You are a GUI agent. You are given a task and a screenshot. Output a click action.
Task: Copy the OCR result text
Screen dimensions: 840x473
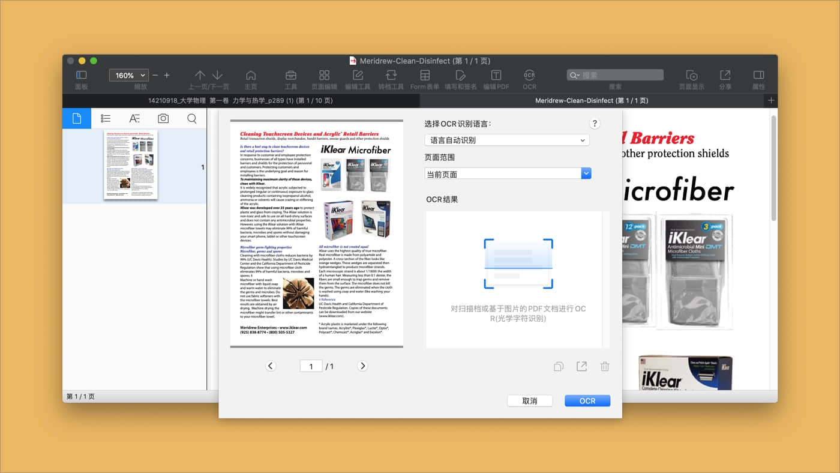coord(559,366)
